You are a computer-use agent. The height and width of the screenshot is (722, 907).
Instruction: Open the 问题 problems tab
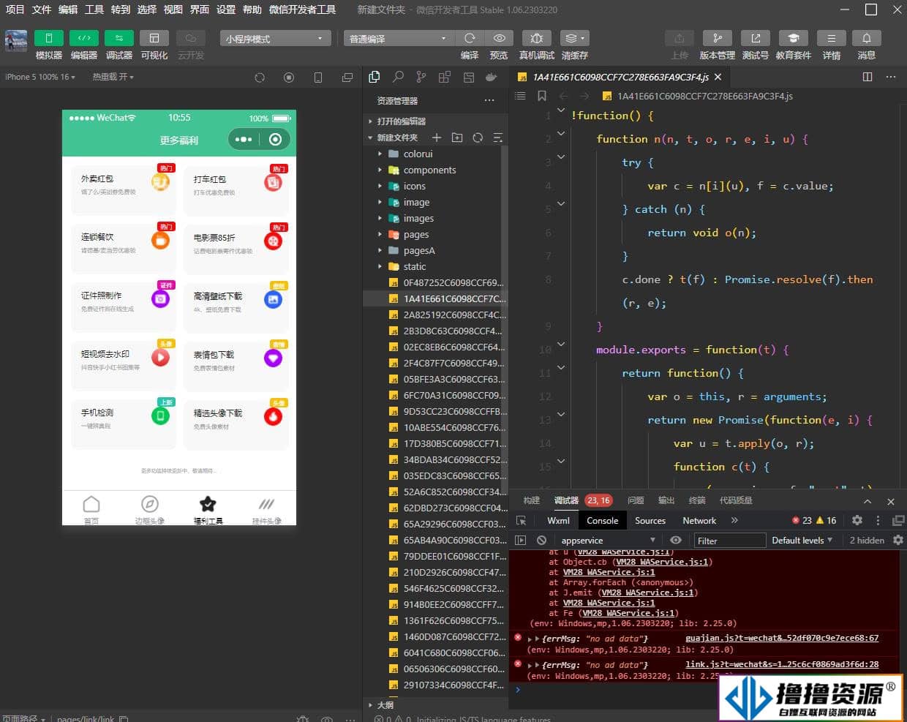636,500
